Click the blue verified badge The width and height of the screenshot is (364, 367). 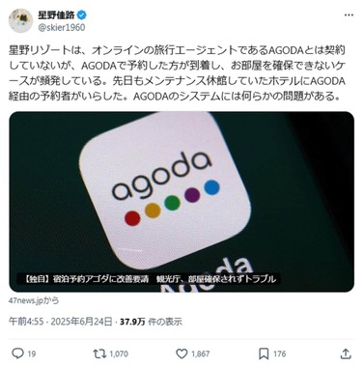coord(82,14)
